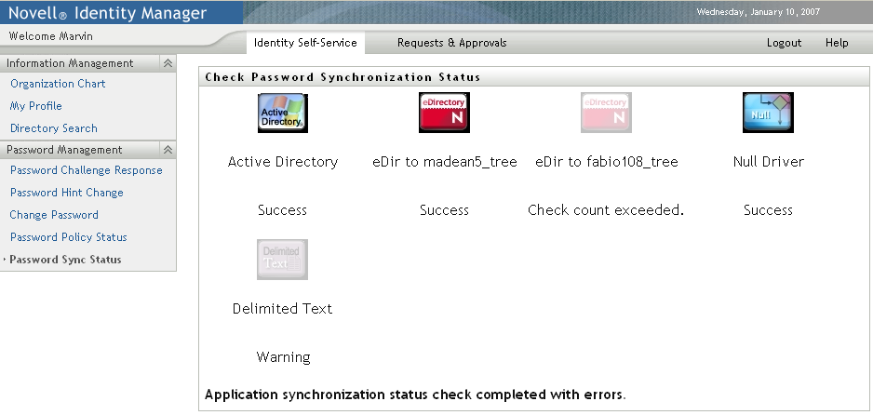Select the Change Password link

click(54, 215)
